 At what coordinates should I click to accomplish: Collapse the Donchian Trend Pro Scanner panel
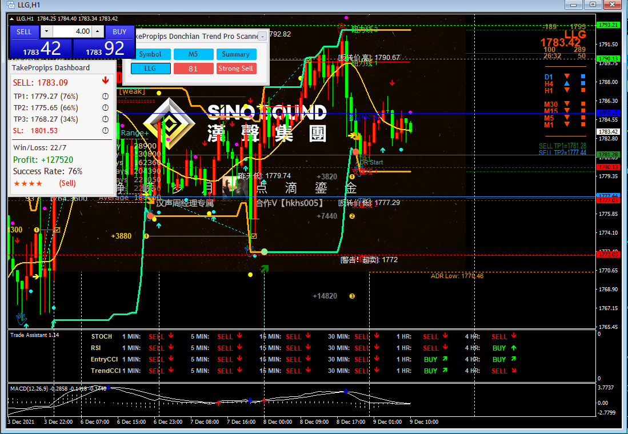[262, 37]
